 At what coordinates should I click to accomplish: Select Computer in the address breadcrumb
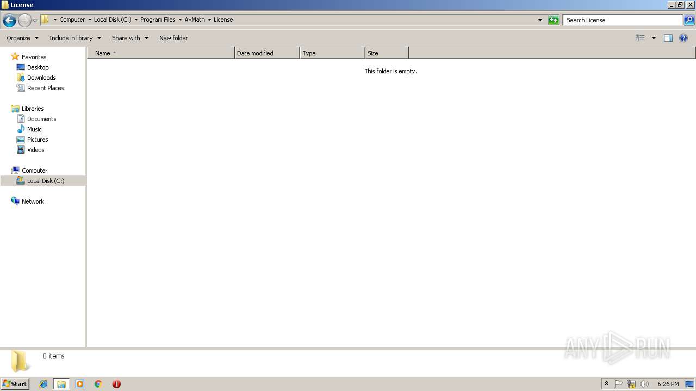click(72, 20)
